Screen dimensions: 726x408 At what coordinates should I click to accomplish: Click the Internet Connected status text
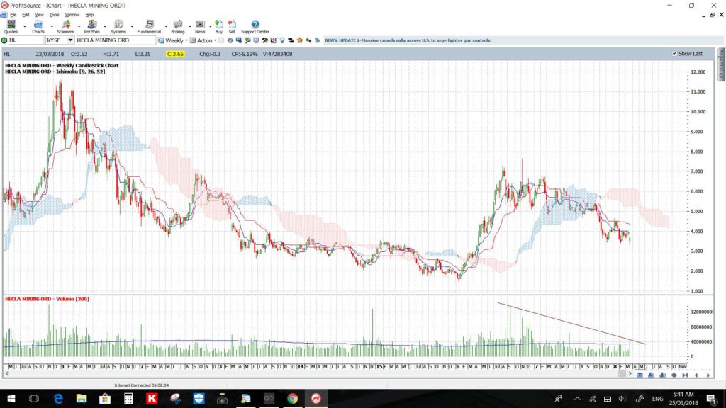coord(142,385)
